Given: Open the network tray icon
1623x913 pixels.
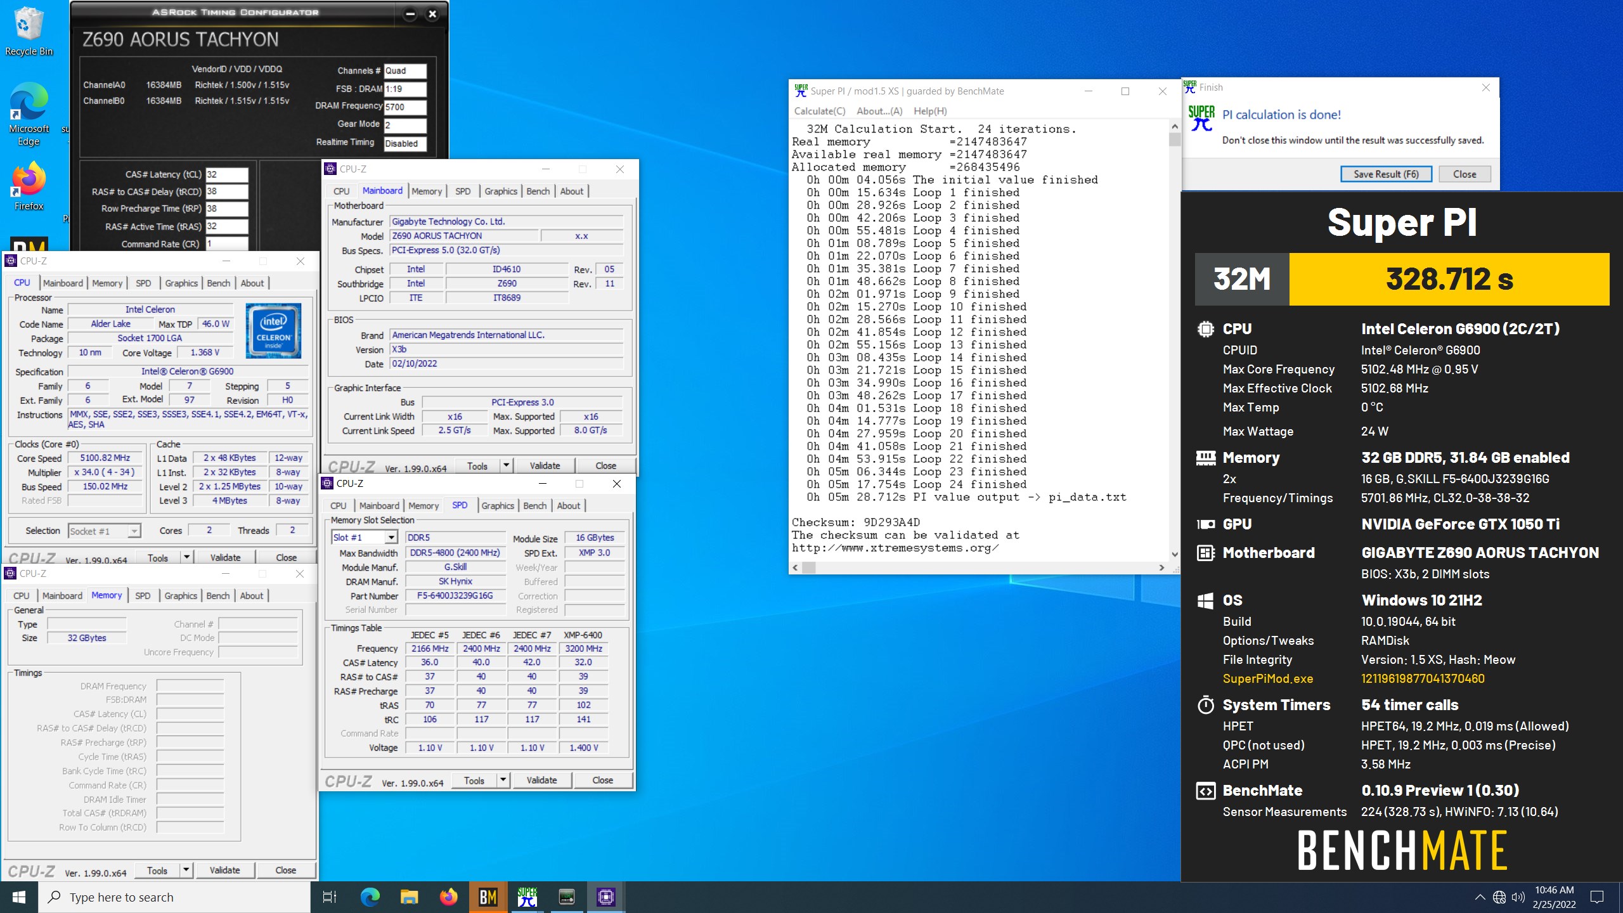Looking at the screenshot, I should [x=1499, y=897].
